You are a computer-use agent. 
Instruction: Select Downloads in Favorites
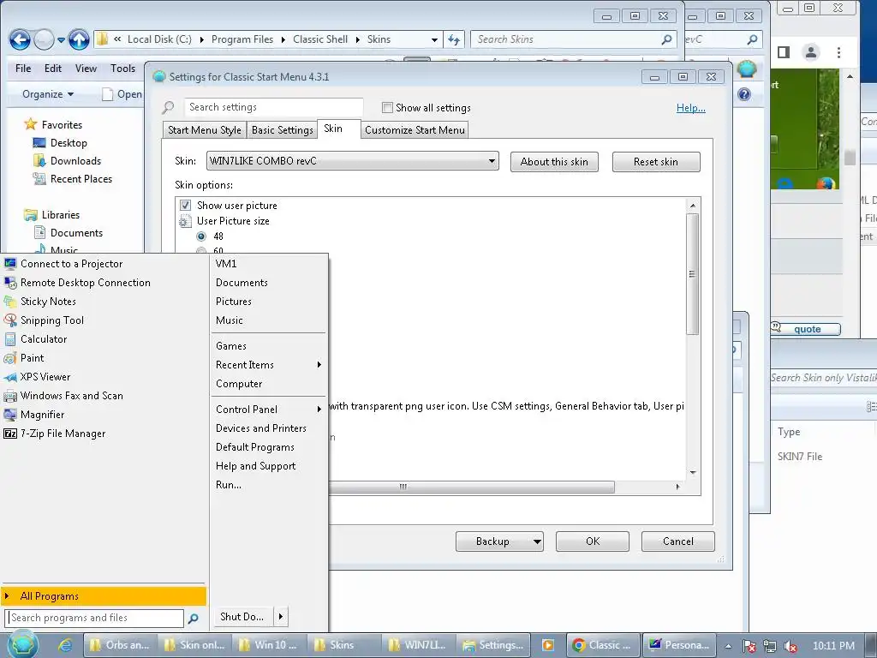click(x=75, y=160)
